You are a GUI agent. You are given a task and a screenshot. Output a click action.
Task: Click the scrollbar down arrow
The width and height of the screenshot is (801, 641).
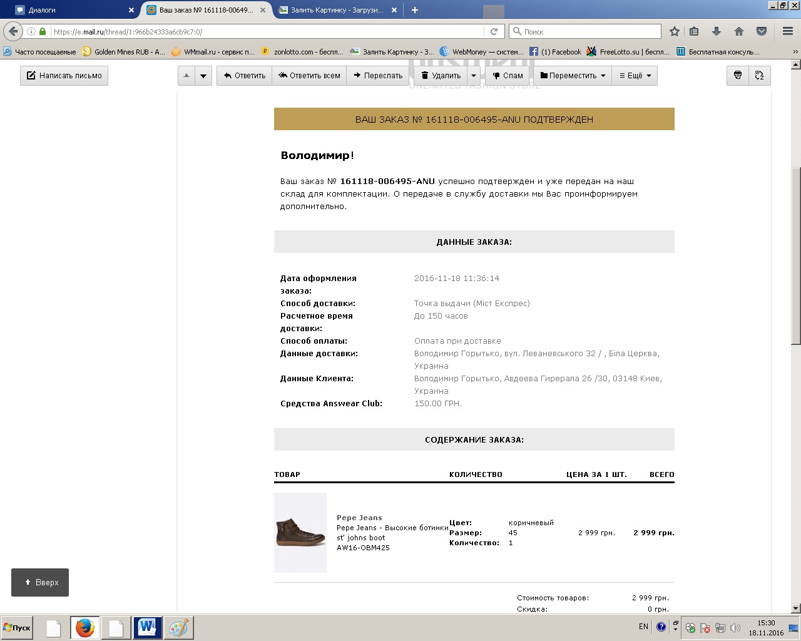pos(796,608)
